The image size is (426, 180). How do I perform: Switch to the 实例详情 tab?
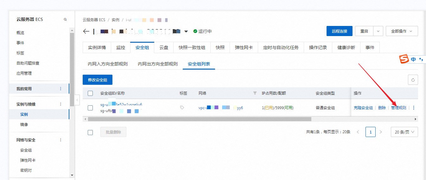(97, 47)
